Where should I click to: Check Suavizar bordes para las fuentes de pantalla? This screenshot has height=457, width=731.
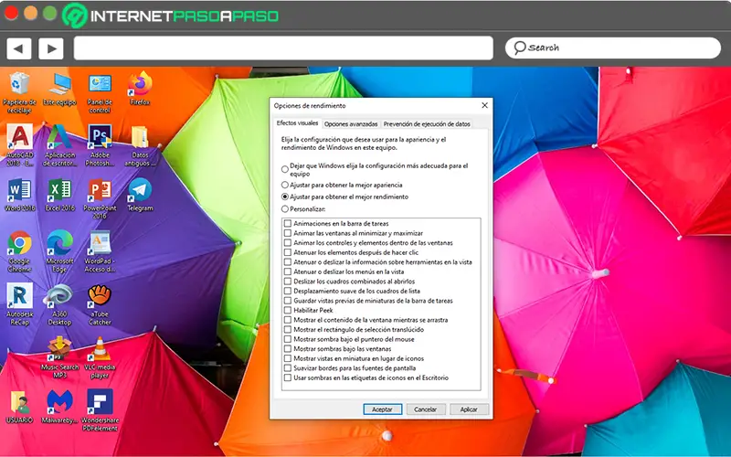(x=288, y=368)
